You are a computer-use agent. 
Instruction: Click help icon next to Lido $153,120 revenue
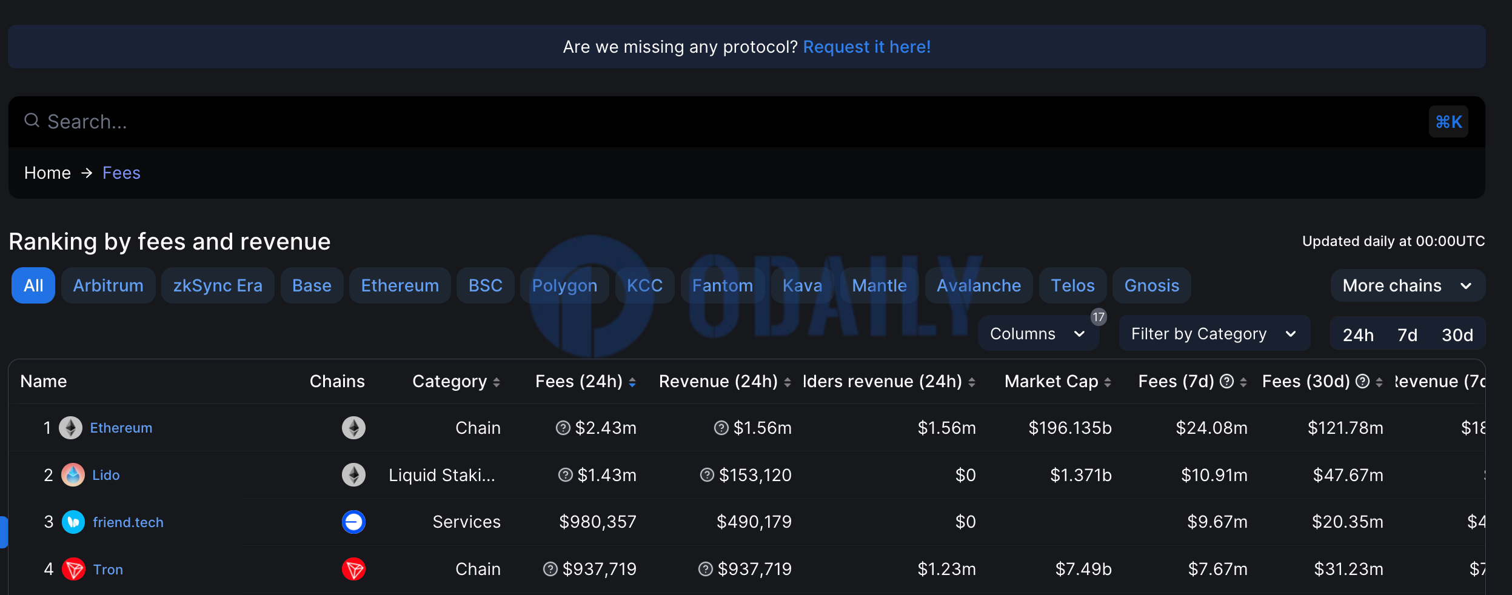tap(707, 475)
